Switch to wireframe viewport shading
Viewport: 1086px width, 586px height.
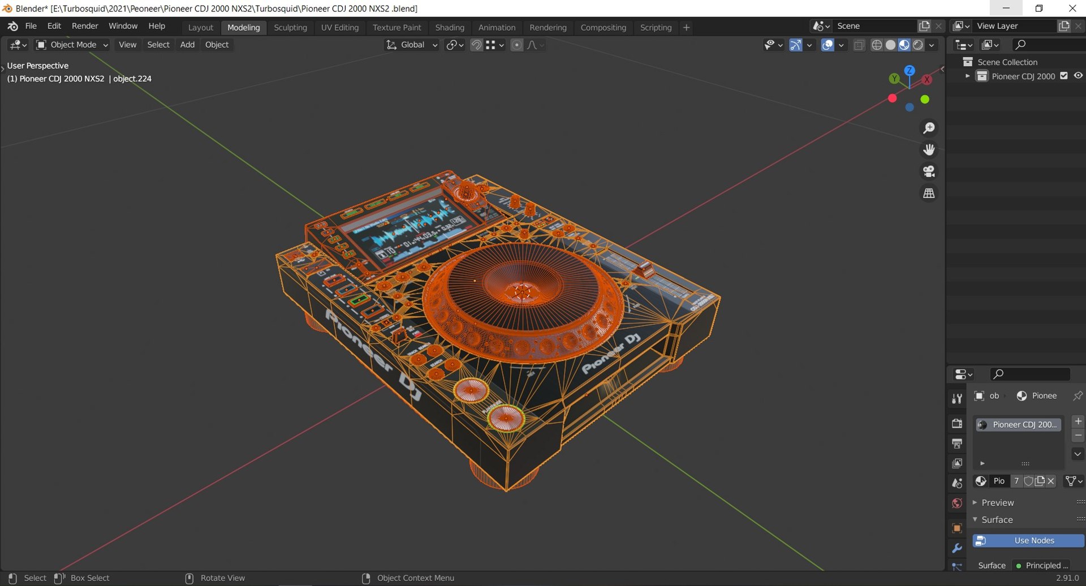[877, 45]
